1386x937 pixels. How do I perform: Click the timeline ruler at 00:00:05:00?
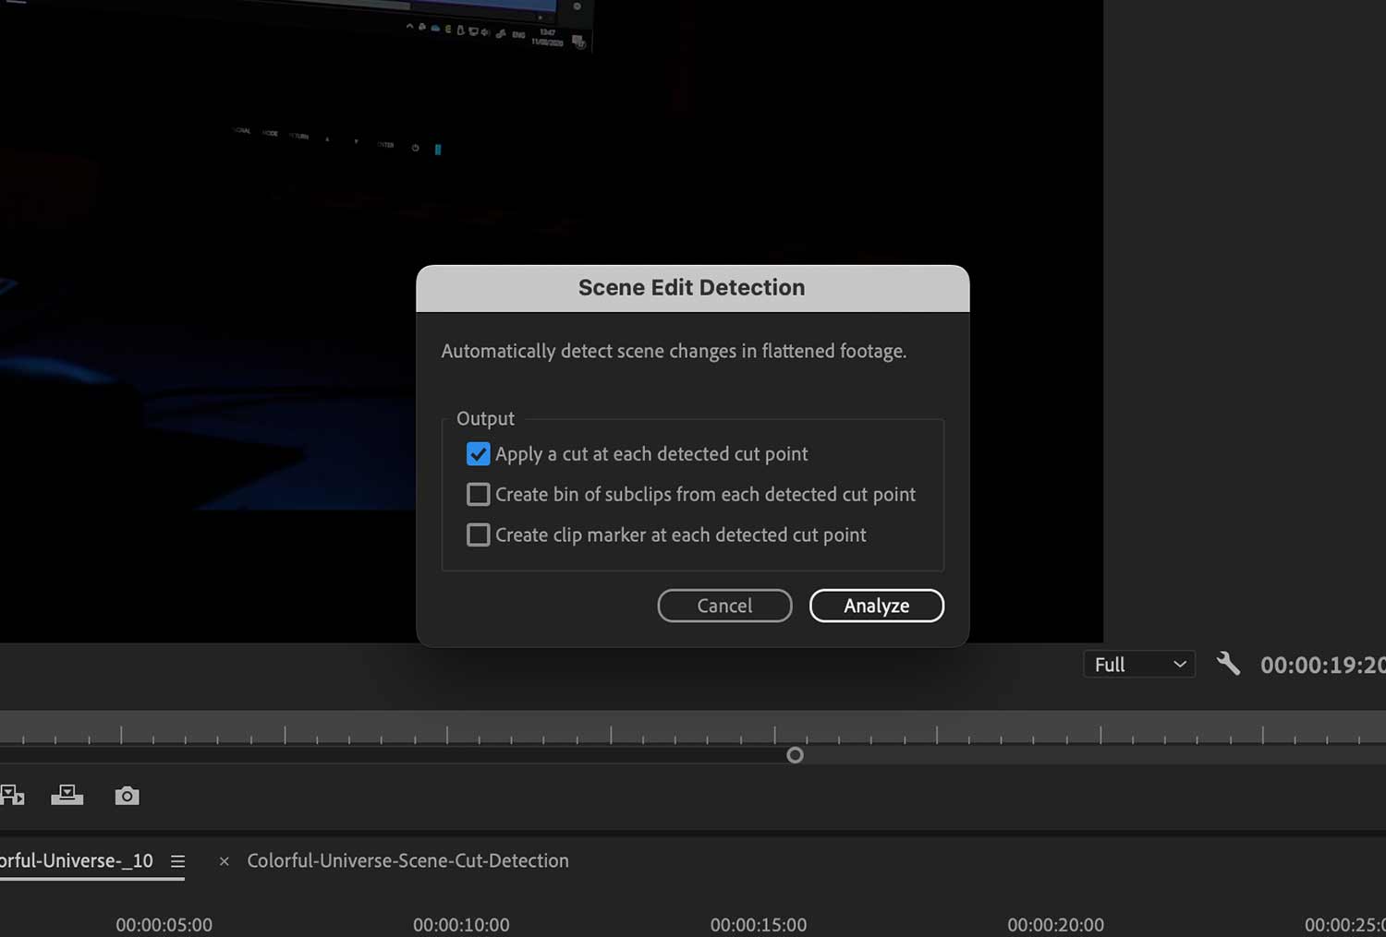[164, 924]
